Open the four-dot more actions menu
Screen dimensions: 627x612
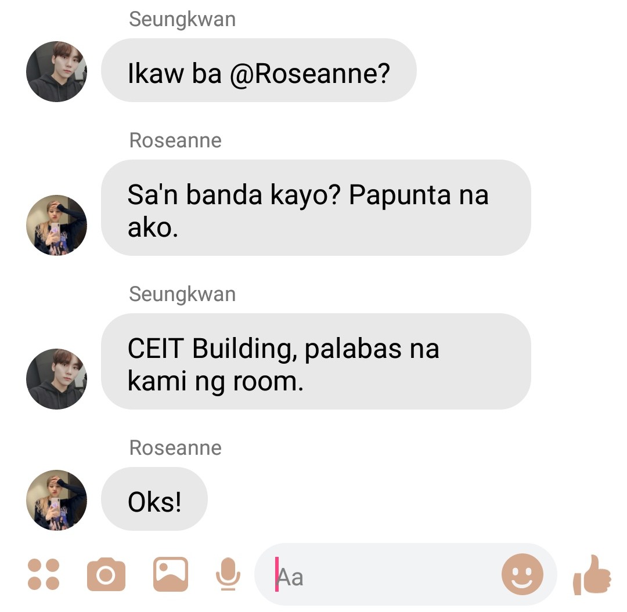43,574
